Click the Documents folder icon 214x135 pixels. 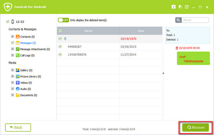(x=17, y=95)
